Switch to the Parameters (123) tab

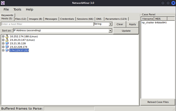tap(116, 19)
